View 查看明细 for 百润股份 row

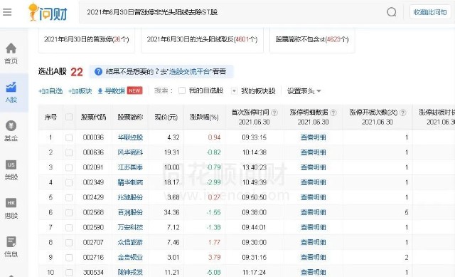pyautogui.click(x=313, y=212)
